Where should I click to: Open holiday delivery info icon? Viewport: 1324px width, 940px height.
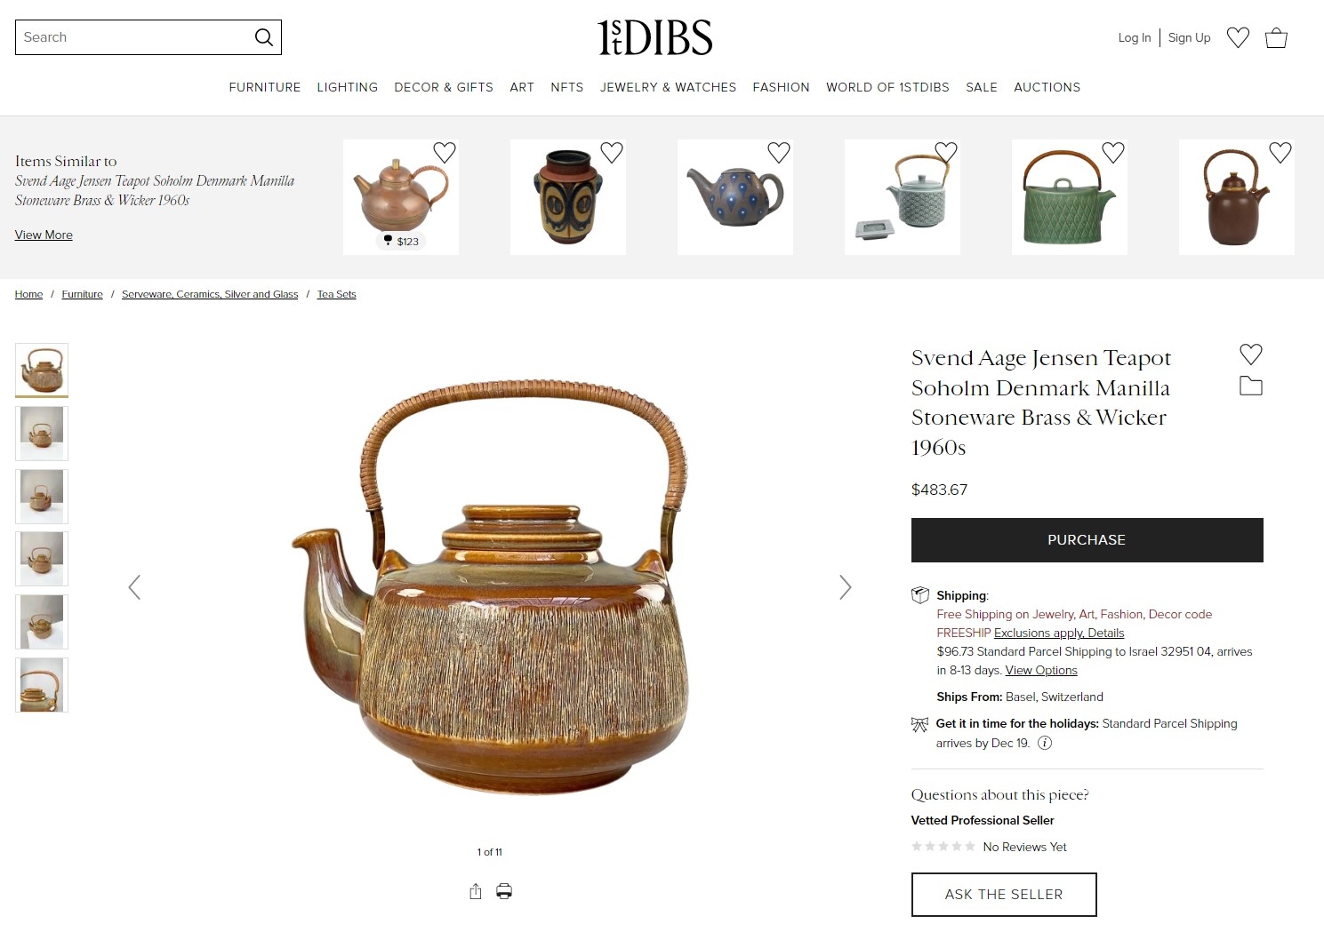[1045, 744]
